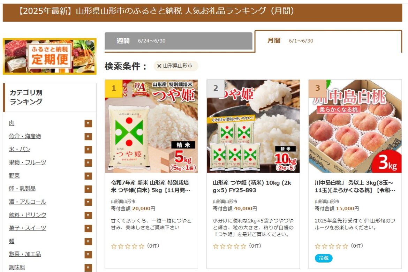Expand the 麺 category arrow

point(88,242)
